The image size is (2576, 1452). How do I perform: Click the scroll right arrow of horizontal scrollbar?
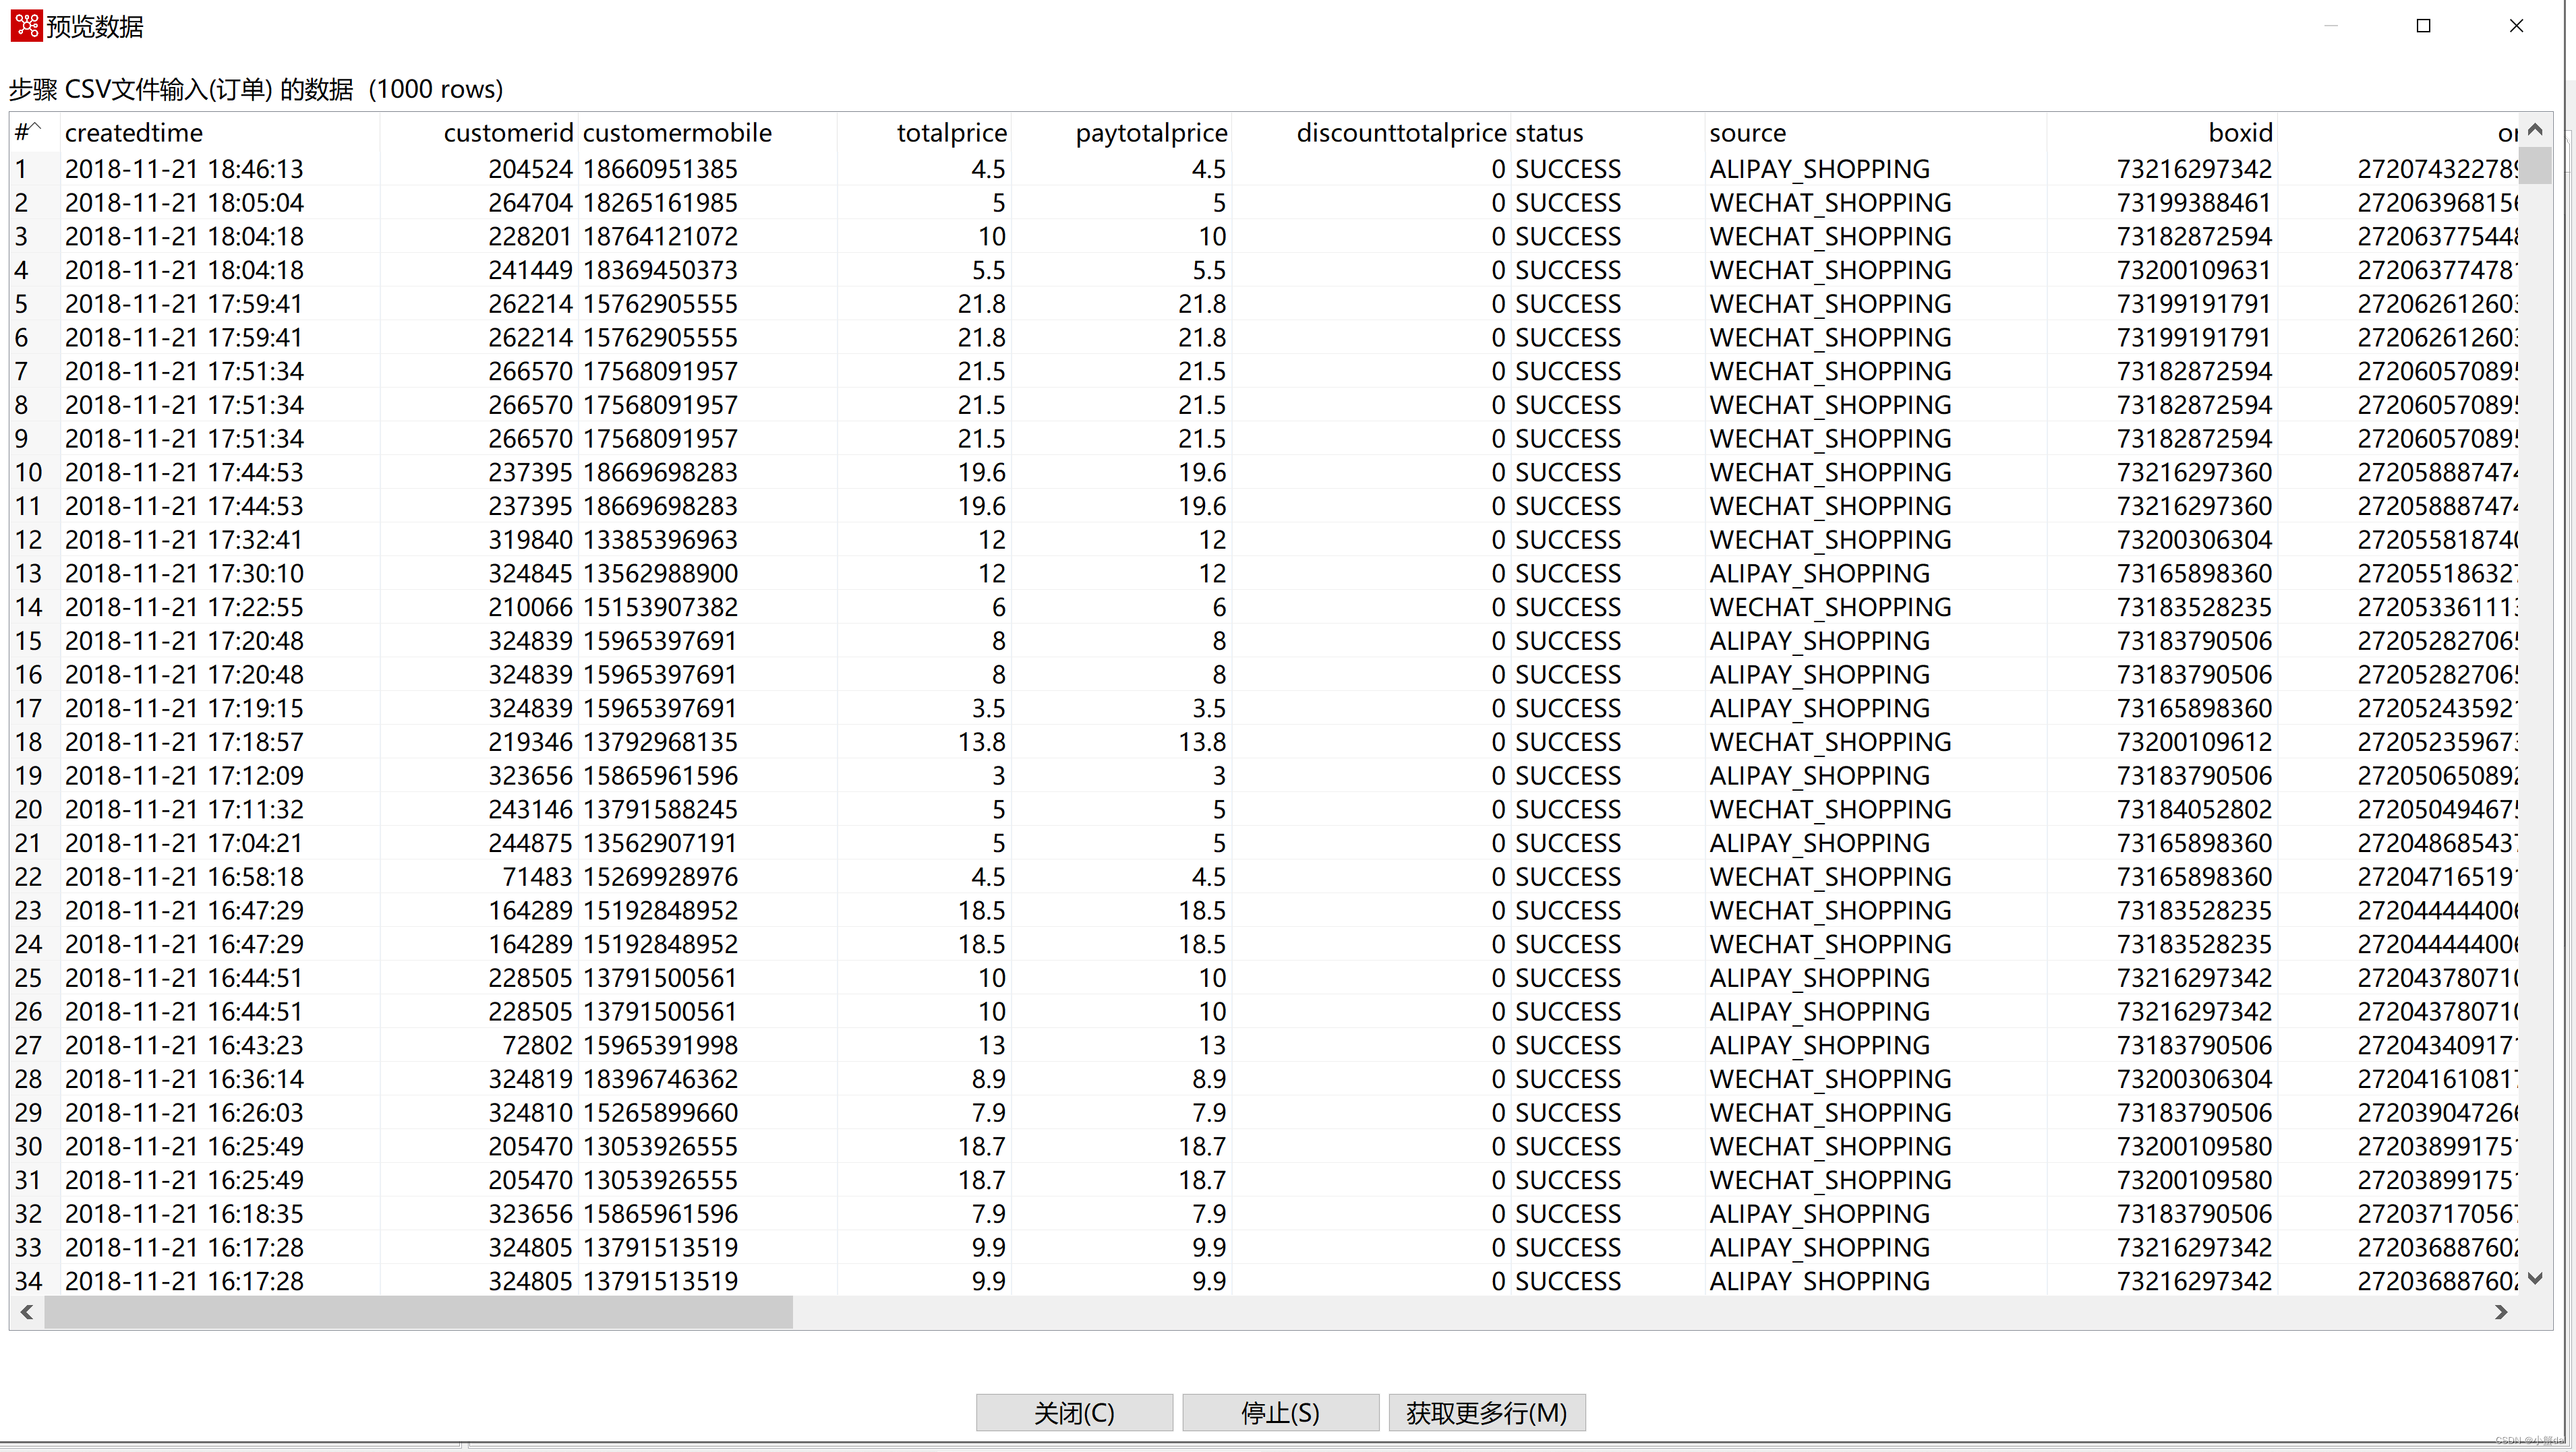pos(2501,1312)
